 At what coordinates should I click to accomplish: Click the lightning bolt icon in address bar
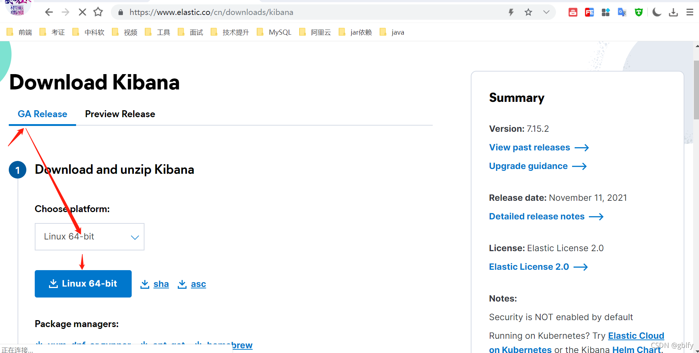click(511, 12)
